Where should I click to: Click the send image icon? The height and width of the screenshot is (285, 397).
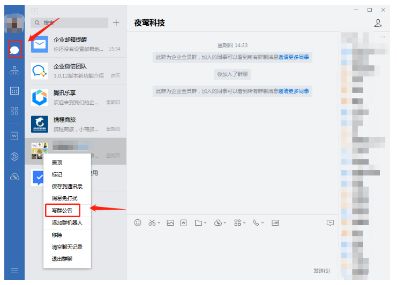point(170,222)
